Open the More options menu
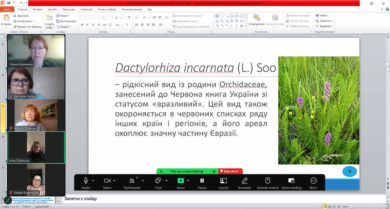 pyautogui.click(x=313, y=181)
